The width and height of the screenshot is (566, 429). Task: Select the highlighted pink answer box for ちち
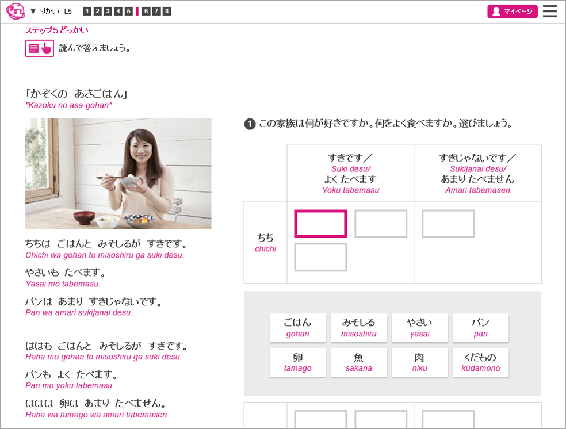coord(320,224)
